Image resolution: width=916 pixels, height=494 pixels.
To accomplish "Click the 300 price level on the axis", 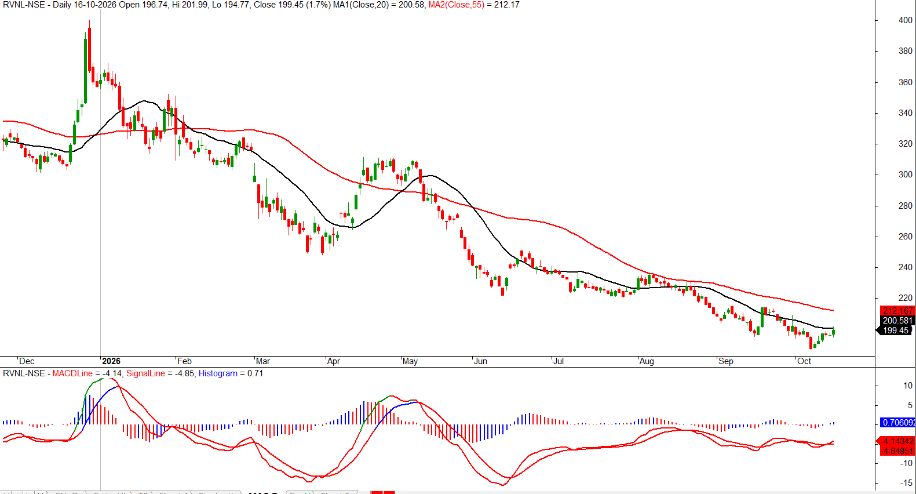I will 906,175.
